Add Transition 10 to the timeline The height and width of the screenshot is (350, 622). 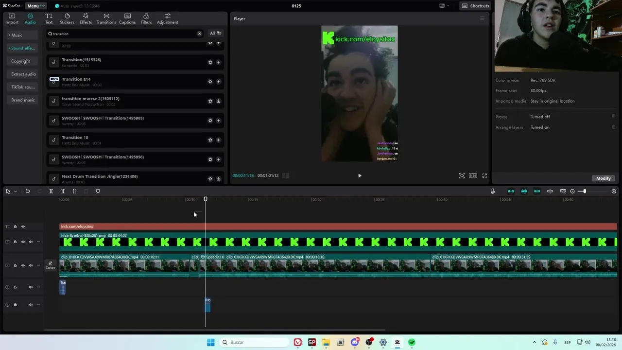pos(218,140)
